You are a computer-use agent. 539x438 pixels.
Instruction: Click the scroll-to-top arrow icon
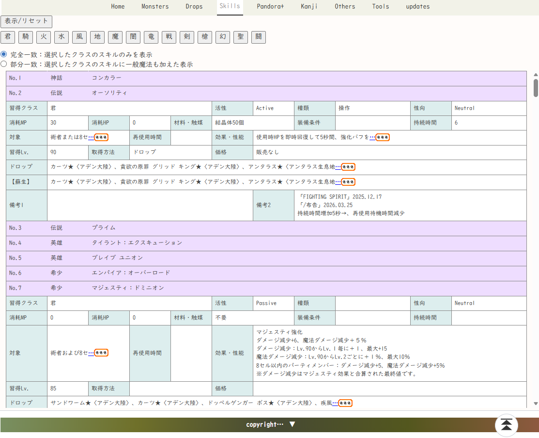[506, 424]
